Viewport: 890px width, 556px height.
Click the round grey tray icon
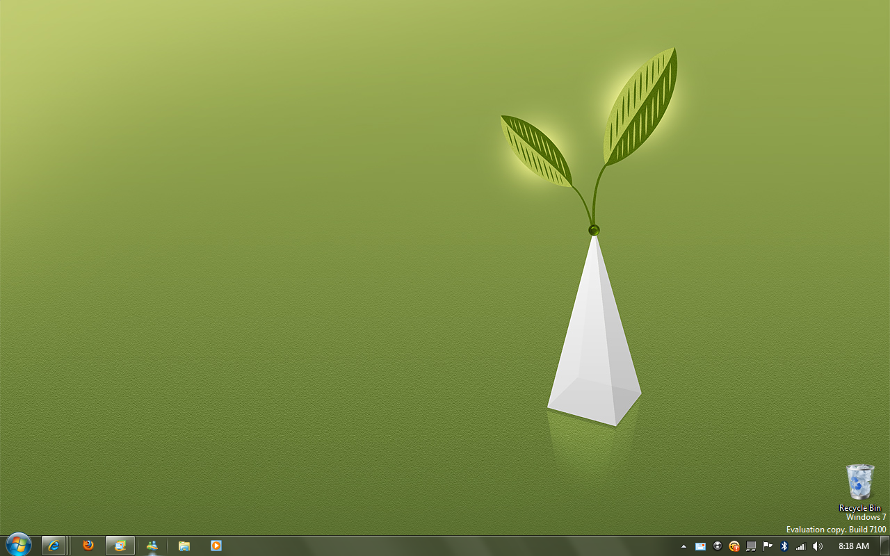718,546
